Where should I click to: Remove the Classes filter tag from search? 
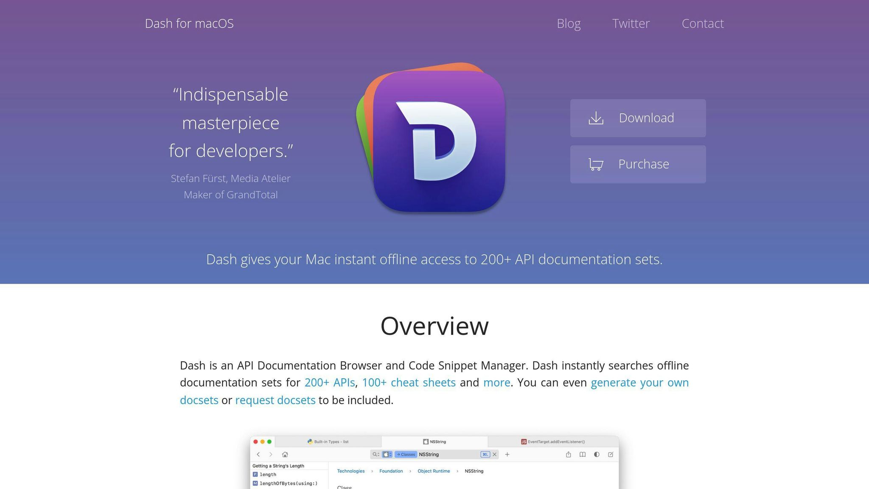(406, 454)
